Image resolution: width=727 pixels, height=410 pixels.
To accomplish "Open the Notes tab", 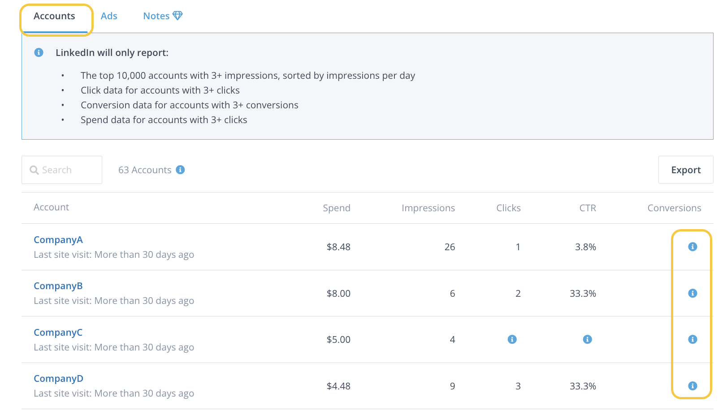I will [x=156, y=16].
